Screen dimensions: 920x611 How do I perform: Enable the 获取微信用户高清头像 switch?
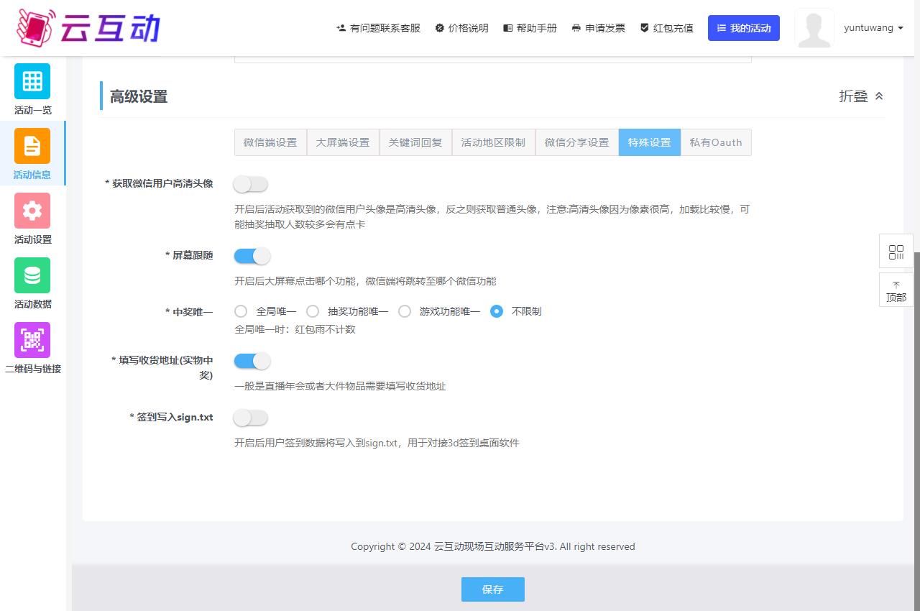[251, 184]
